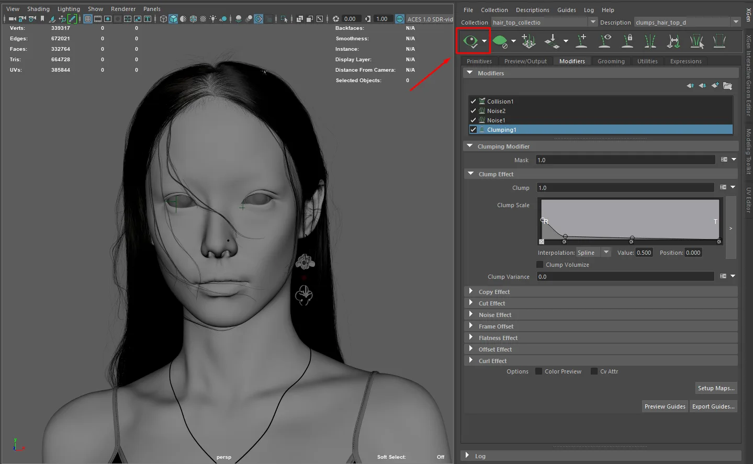753x464 pixels.
Task: Click the Export Guides button
Action: (x=713, y=406)
